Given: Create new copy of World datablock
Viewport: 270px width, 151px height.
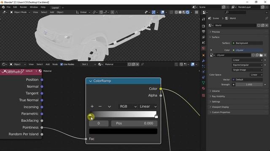Looking at the screenshot, I should click(x=262, y=25).
